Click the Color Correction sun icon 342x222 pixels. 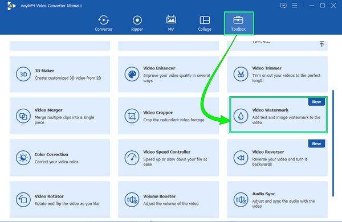[23, 158]
